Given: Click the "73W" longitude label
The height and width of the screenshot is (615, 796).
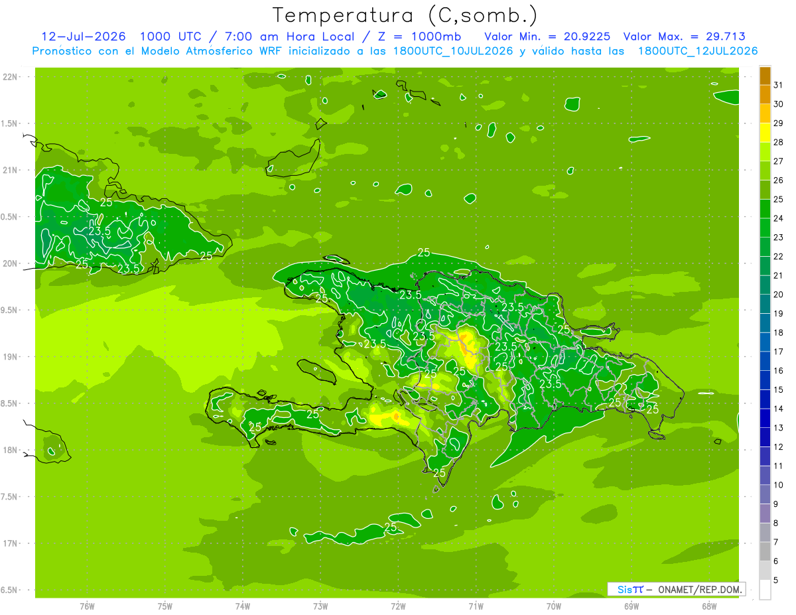Looking at the screenshot, I should click(x=320, y=606).
